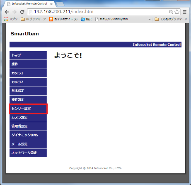
Task: Go to カメラ1 page
Action: (28, 73)
